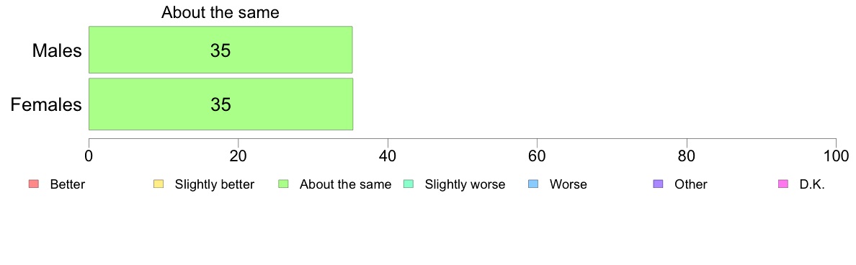Click the Slightly worse legend text
This screenshot has width=856, height=265.
coord(465,184)
